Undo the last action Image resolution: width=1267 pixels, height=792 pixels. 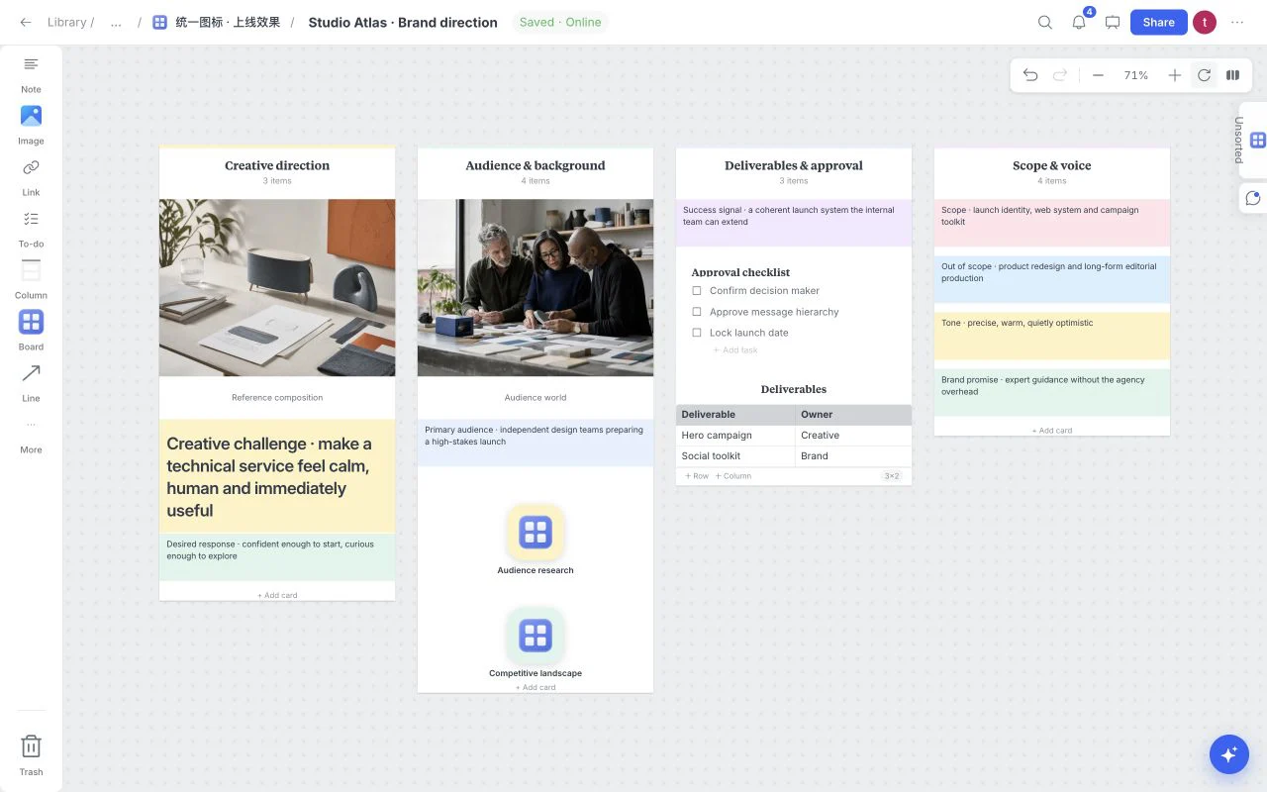pyautogui.click(x=1030, y=75)
